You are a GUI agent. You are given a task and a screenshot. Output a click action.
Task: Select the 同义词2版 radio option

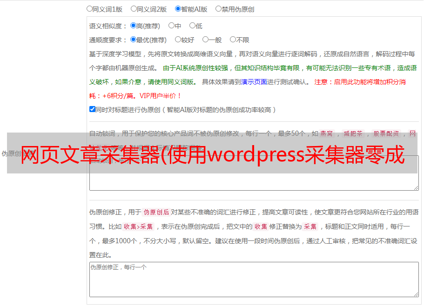(134, 9)
